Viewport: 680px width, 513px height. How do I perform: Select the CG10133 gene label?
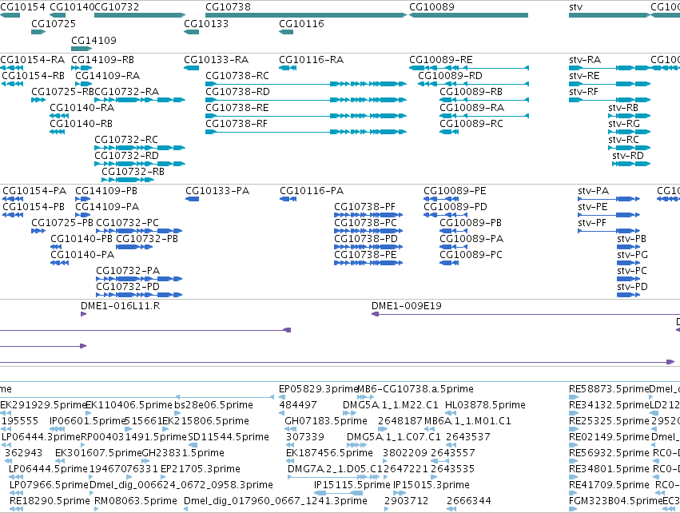(206, 23)
